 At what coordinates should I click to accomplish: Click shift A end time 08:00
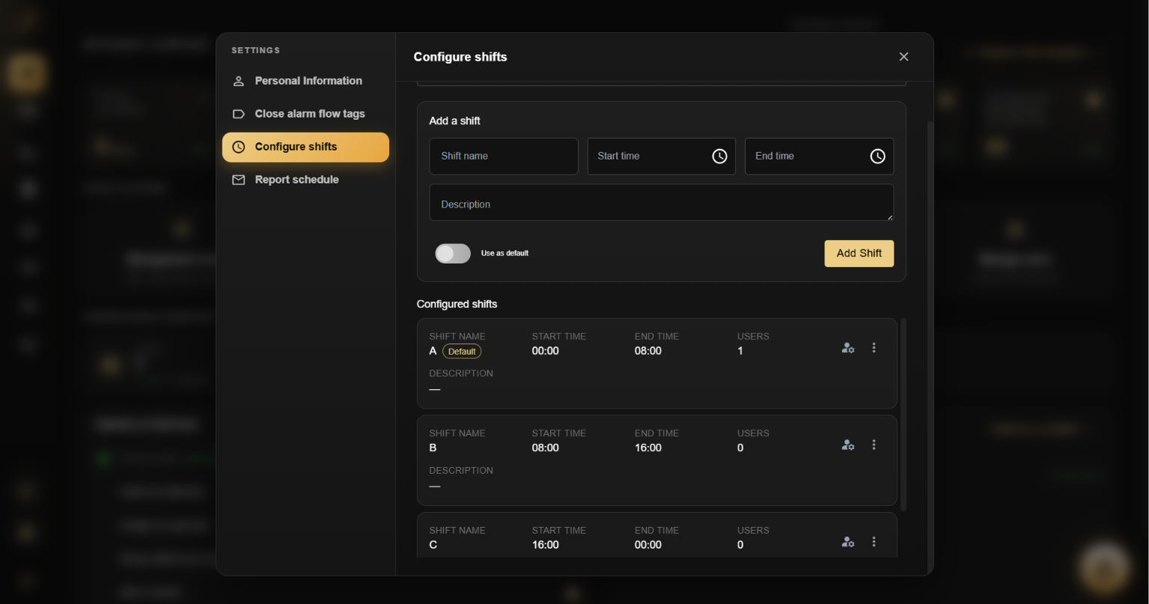[648, 351]
